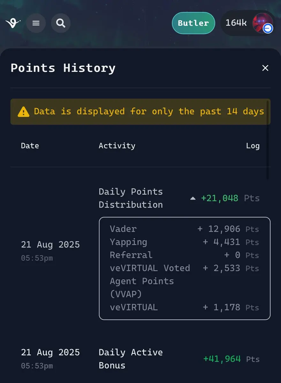
Task: Click the Referral points row
Action: tap(185, 255)
